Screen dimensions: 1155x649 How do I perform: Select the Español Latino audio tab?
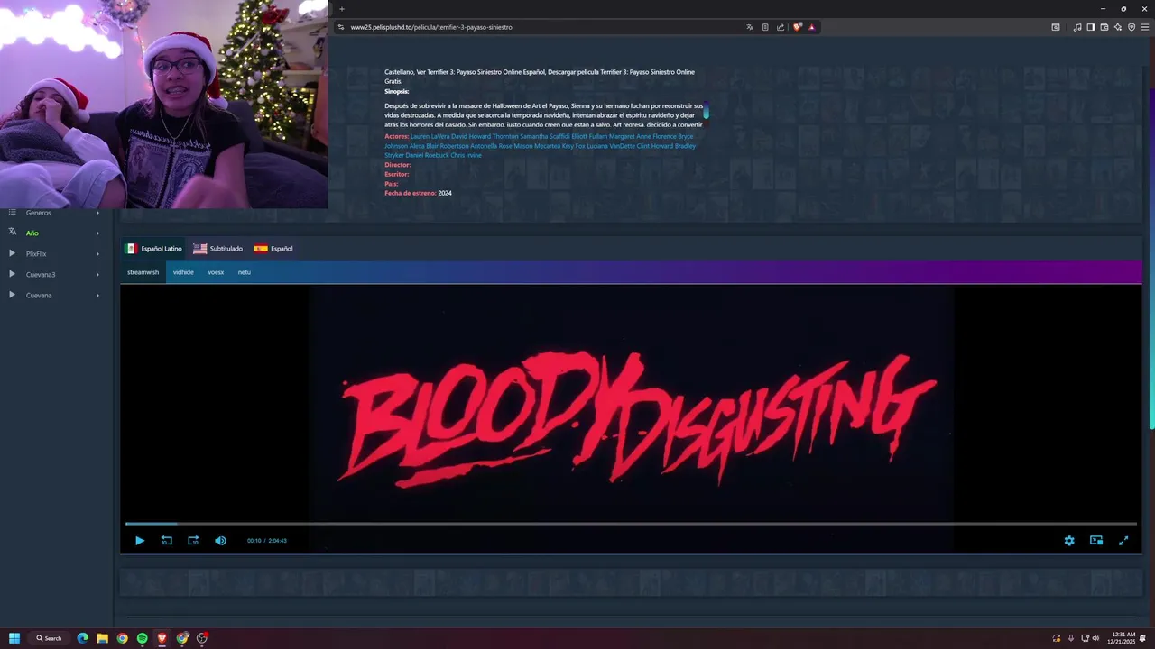153,249
